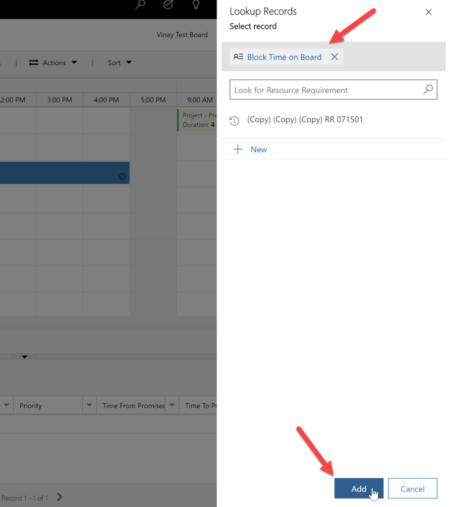This screenshot has height=507, width=450.
Task: Click the Cancel button
Action: point(412,488)
